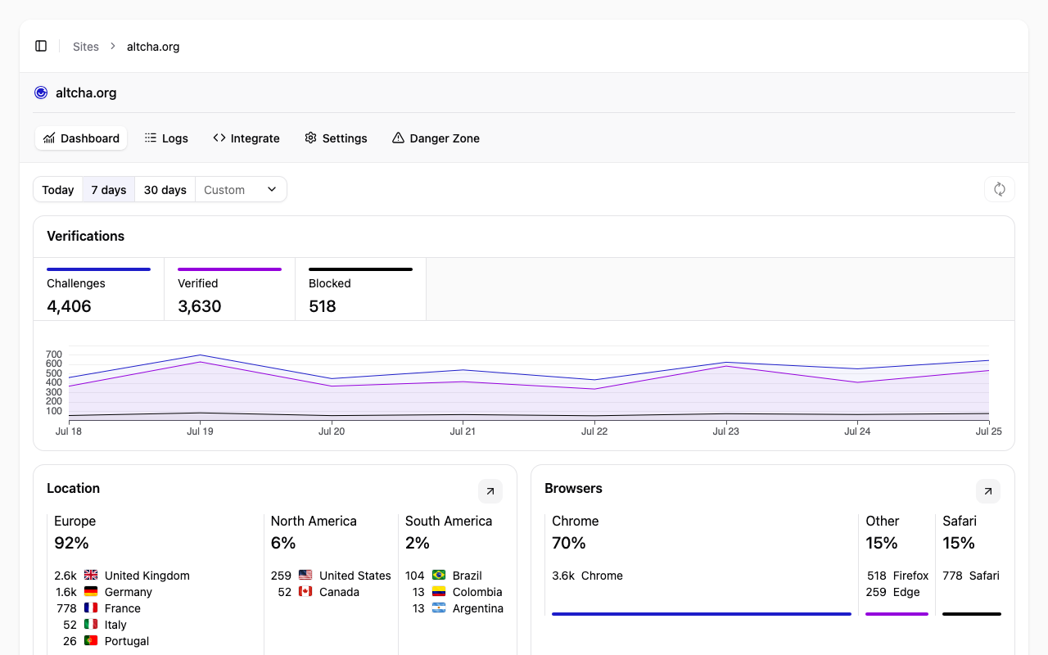Go to the Settings tab
This screenshot has width=1048, height=655.
(336, 138)
